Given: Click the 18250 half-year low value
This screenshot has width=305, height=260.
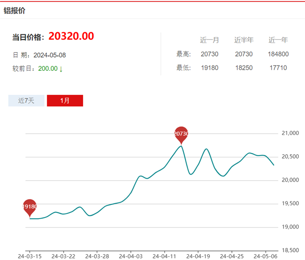Looking at the screenshot, I should pyautogui.click(x=244, y=68).
